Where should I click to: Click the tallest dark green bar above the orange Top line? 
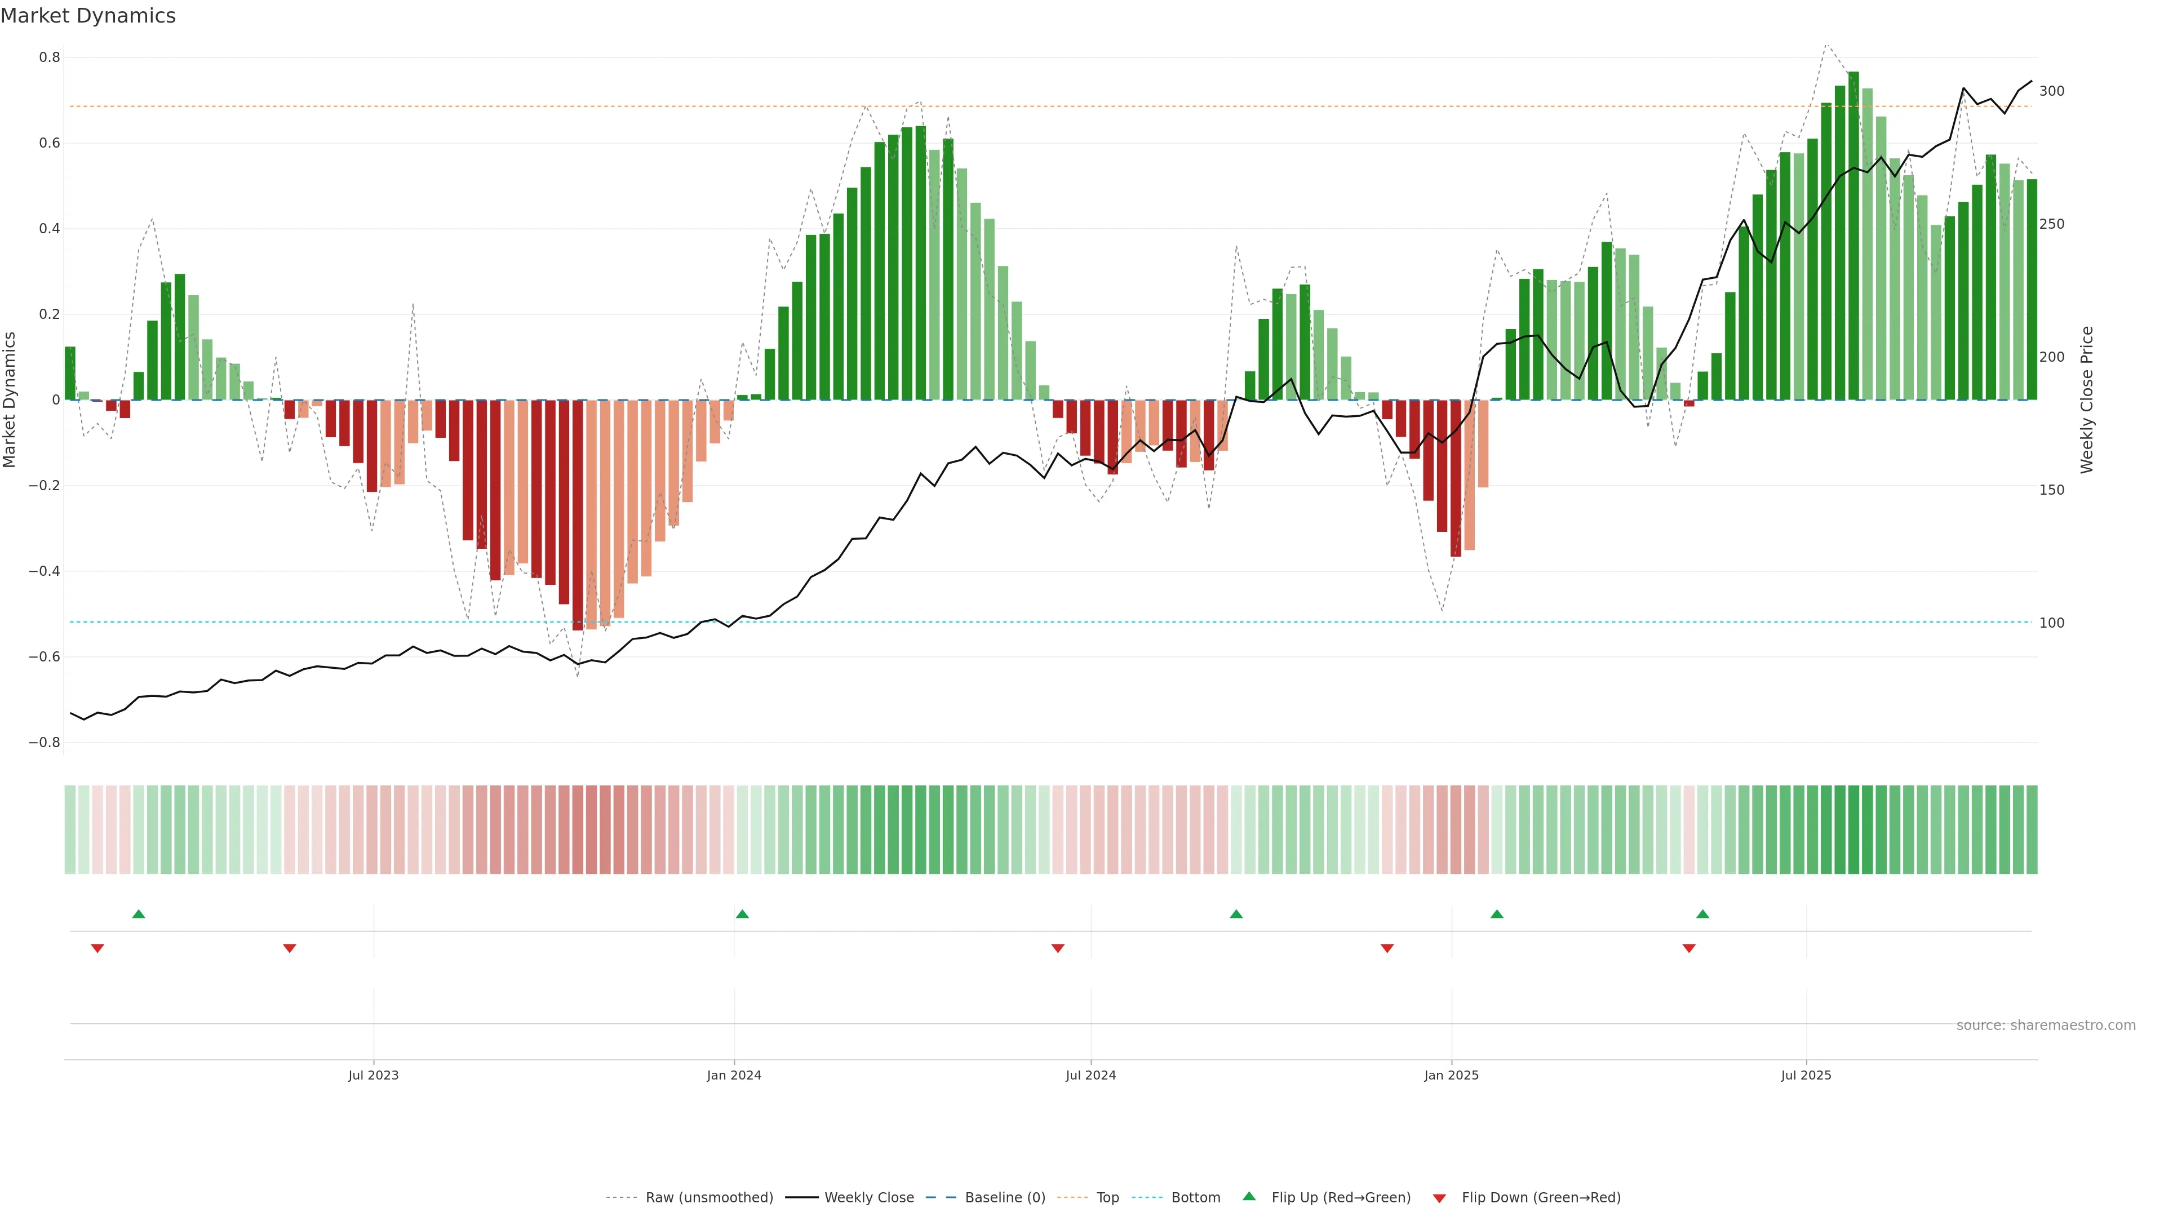click(1853, 235)
